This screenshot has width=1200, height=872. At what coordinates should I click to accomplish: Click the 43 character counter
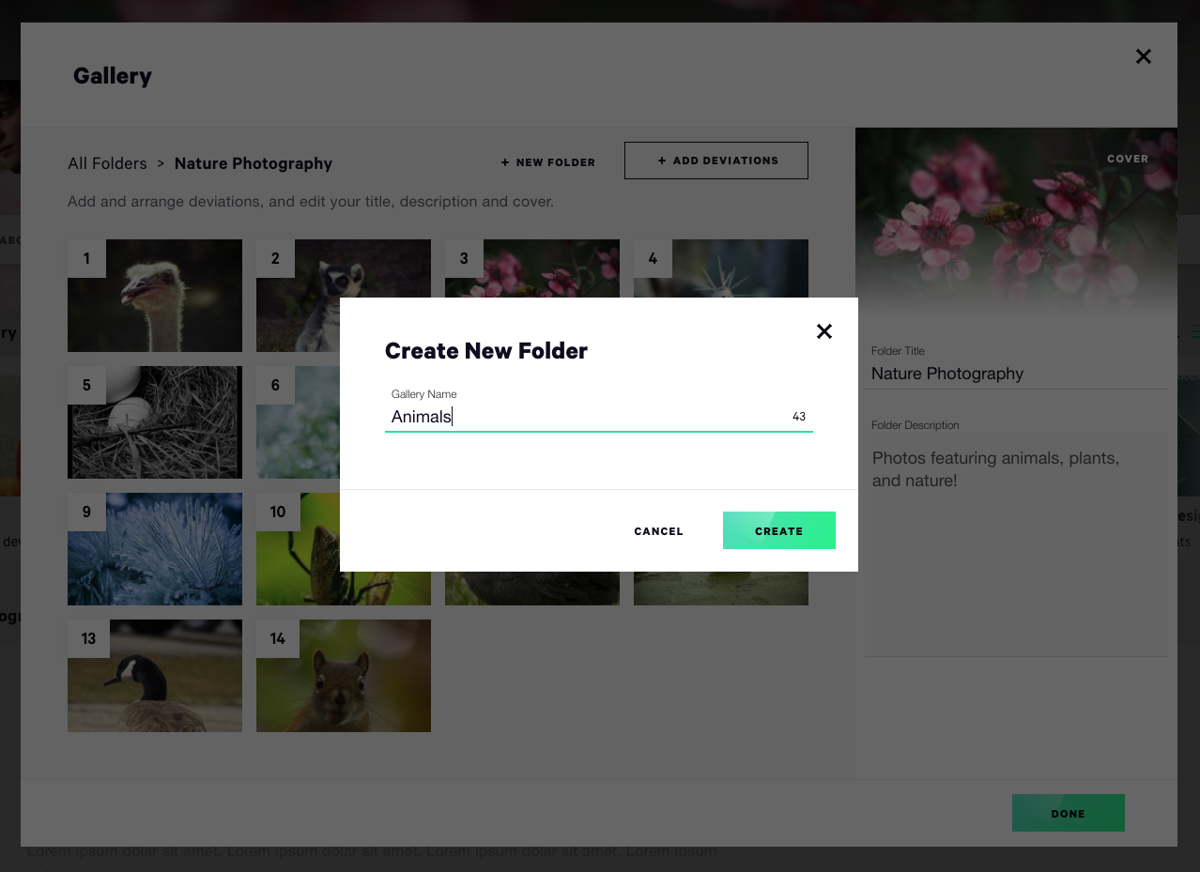[799, 417]
